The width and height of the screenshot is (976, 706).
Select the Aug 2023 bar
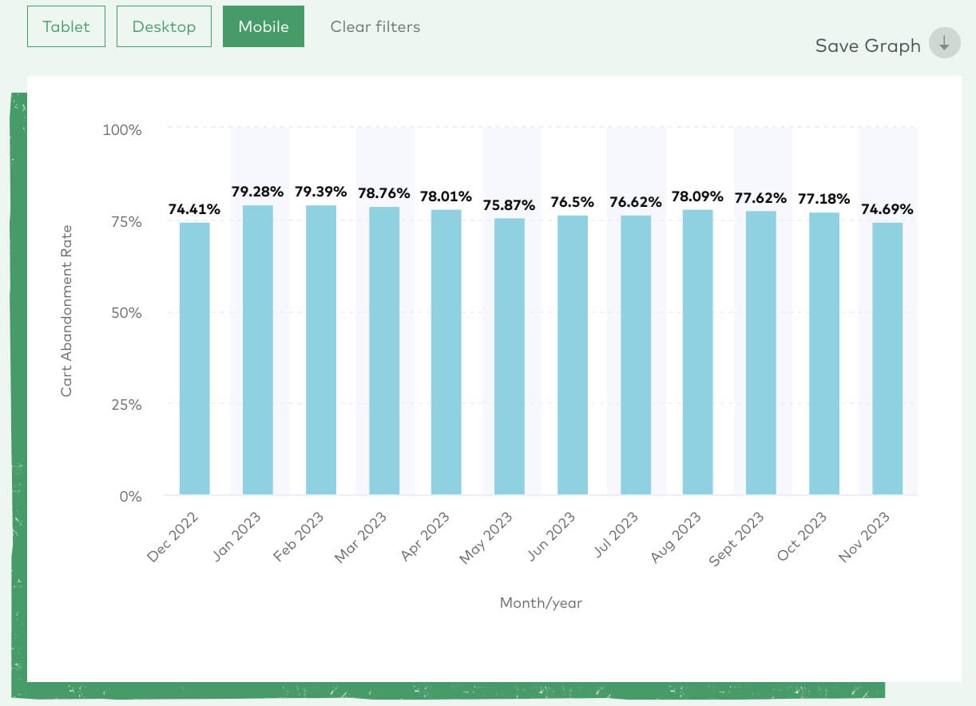point(697,352)
